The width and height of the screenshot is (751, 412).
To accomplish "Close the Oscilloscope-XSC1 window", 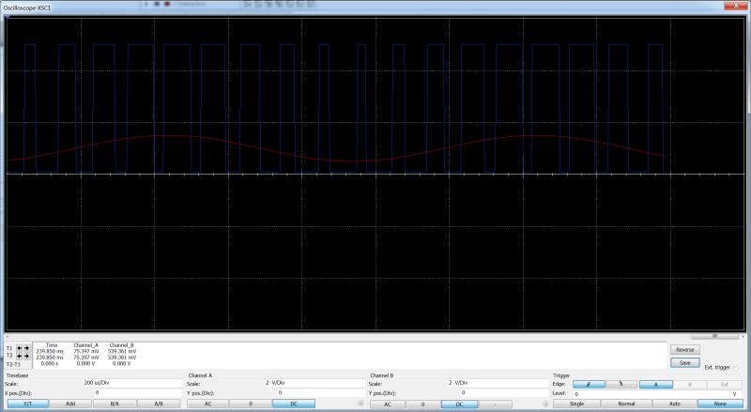I will click(x=737, y=6).
